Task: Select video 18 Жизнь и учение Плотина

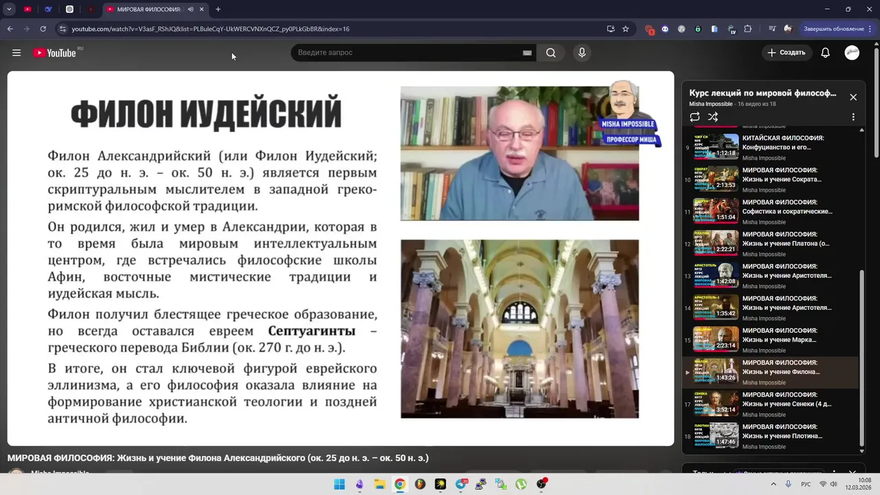Action: click(x=770, y=436)
